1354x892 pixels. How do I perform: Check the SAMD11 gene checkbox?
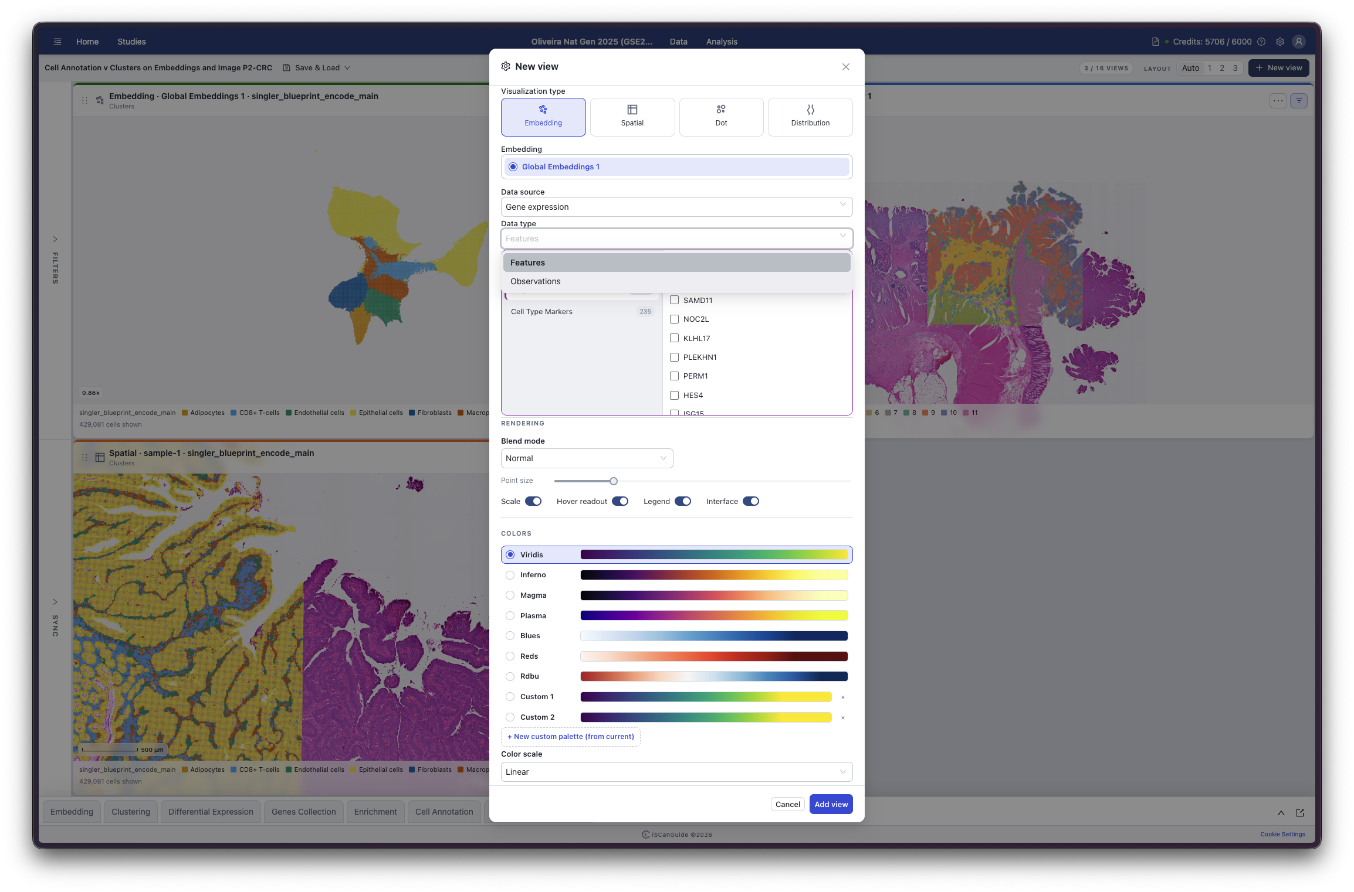click(x=674, y=300)
